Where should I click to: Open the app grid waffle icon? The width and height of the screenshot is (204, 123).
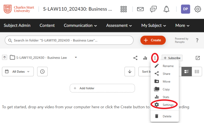coord(124,9)
